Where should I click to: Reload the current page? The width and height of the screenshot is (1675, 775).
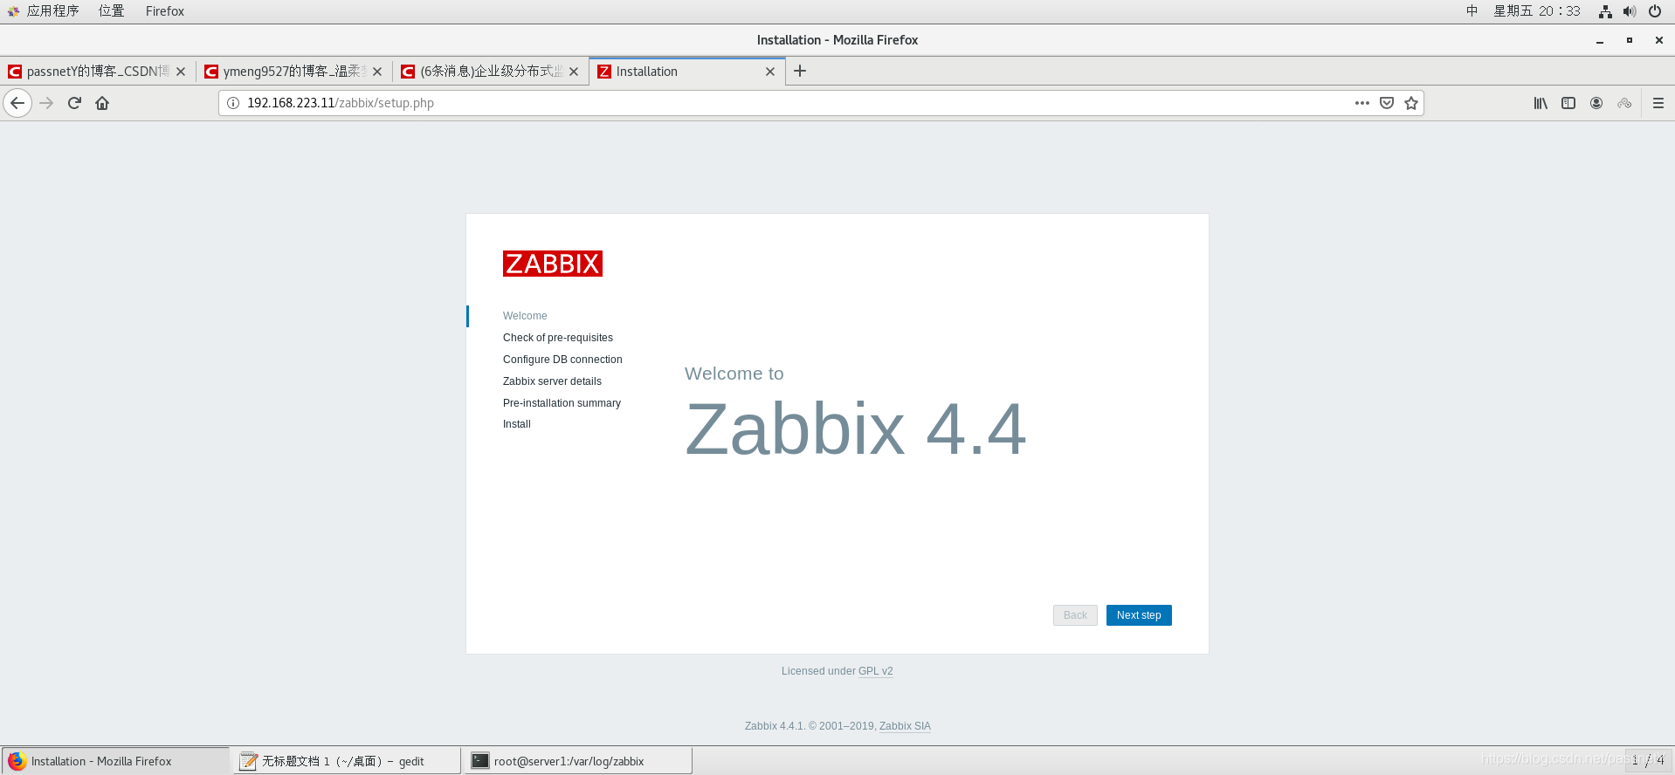point(74,103)
